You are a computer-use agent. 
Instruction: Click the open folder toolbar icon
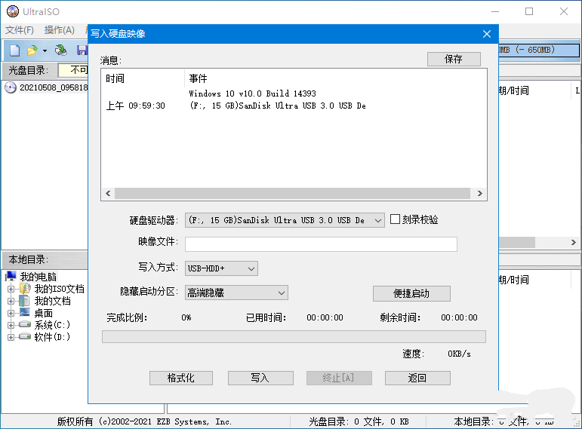[x=32, y=51]
